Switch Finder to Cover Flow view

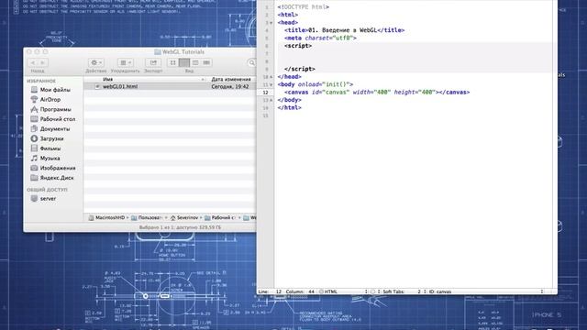pyautogui.click(x=206, y=62)
